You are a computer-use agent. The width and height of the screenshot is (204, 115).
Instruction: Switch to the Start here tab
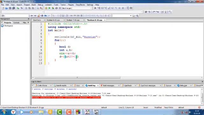[x=37, y=20]
